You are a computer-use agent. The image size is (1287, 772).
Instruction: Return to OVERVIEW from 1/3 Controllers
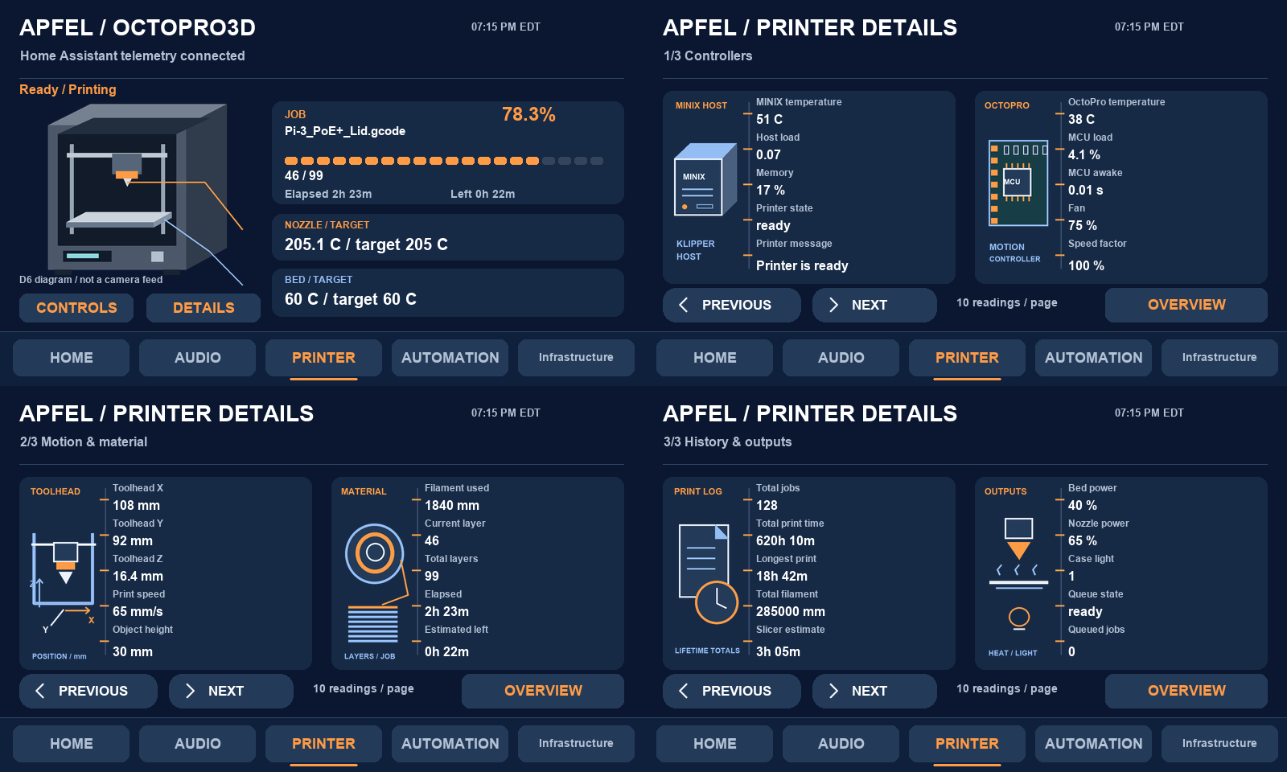pos(1186,305)
